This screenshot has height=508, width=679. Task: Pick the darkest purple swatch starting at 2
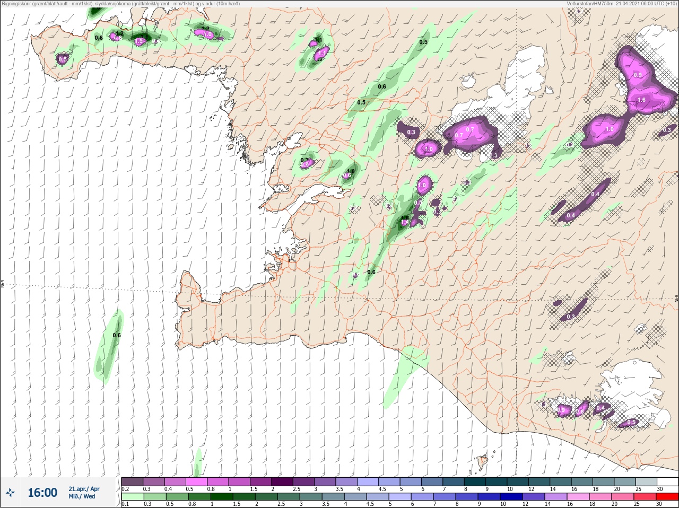click(x=282, y=481)
